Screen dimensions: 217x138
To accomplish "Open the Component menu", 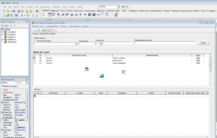I will [x=45, y=7].
